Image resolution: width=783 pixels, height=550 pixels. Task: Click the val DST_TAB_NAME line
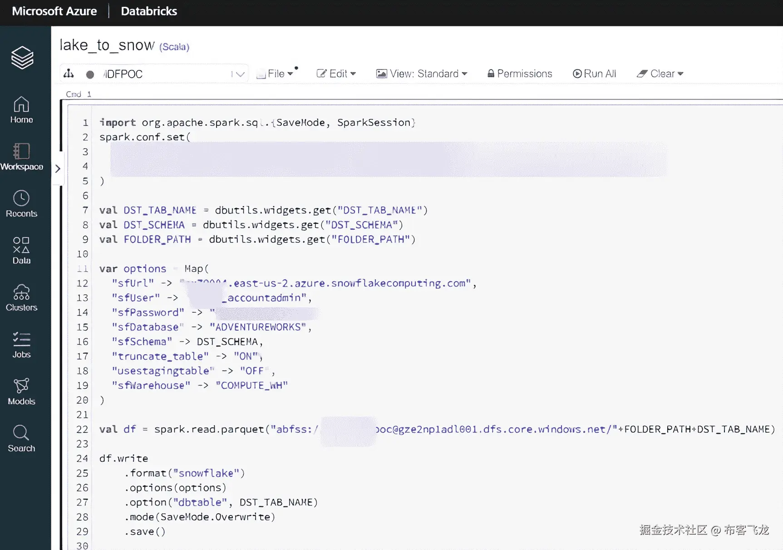pyautogui.click(x=263, y=210)
